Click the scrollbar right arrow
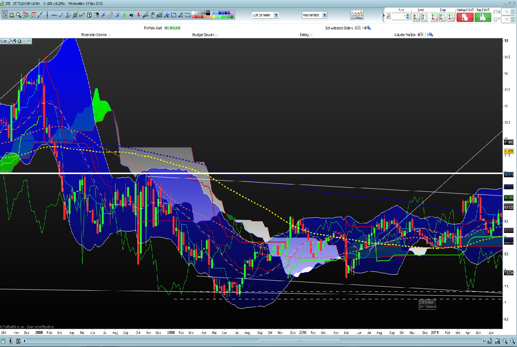 coord(484,341)
